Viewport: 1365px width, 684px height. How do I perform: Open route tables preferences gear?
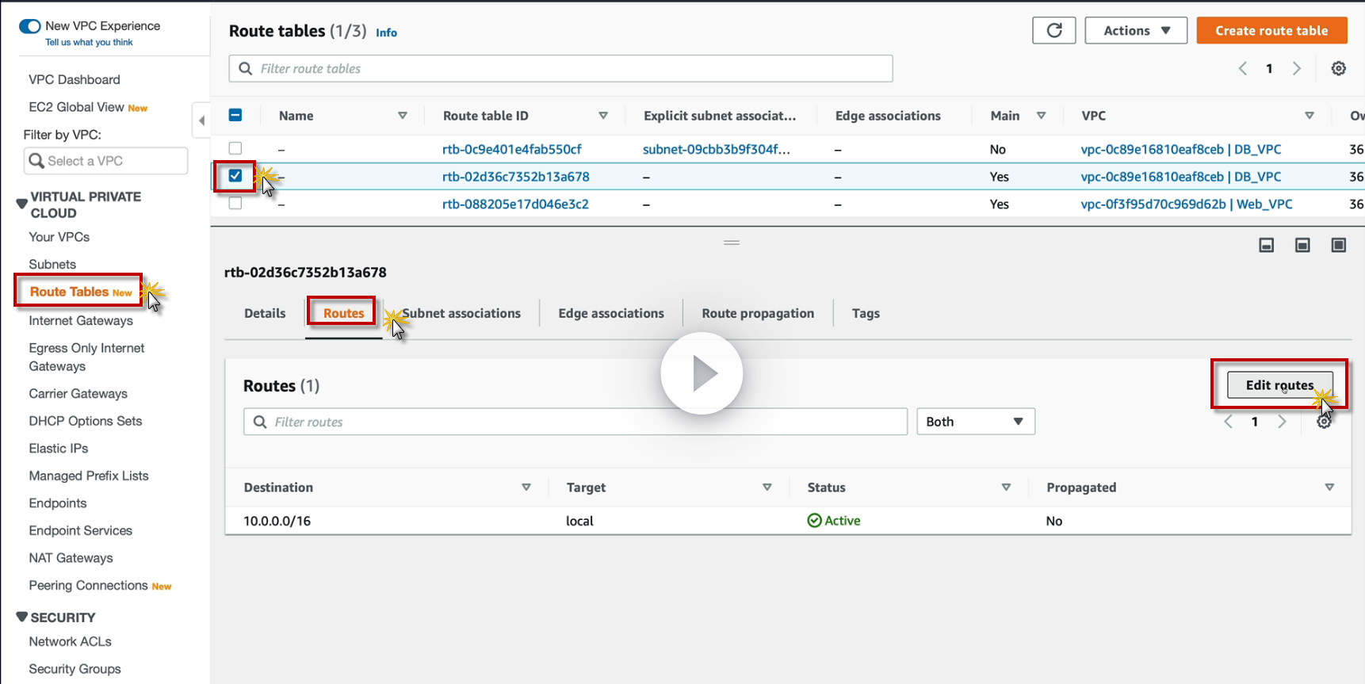coord(1338,68)
